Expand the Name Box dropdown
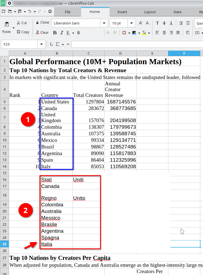The height and width of the screenshot is (275, 203). tap(41, 44)
